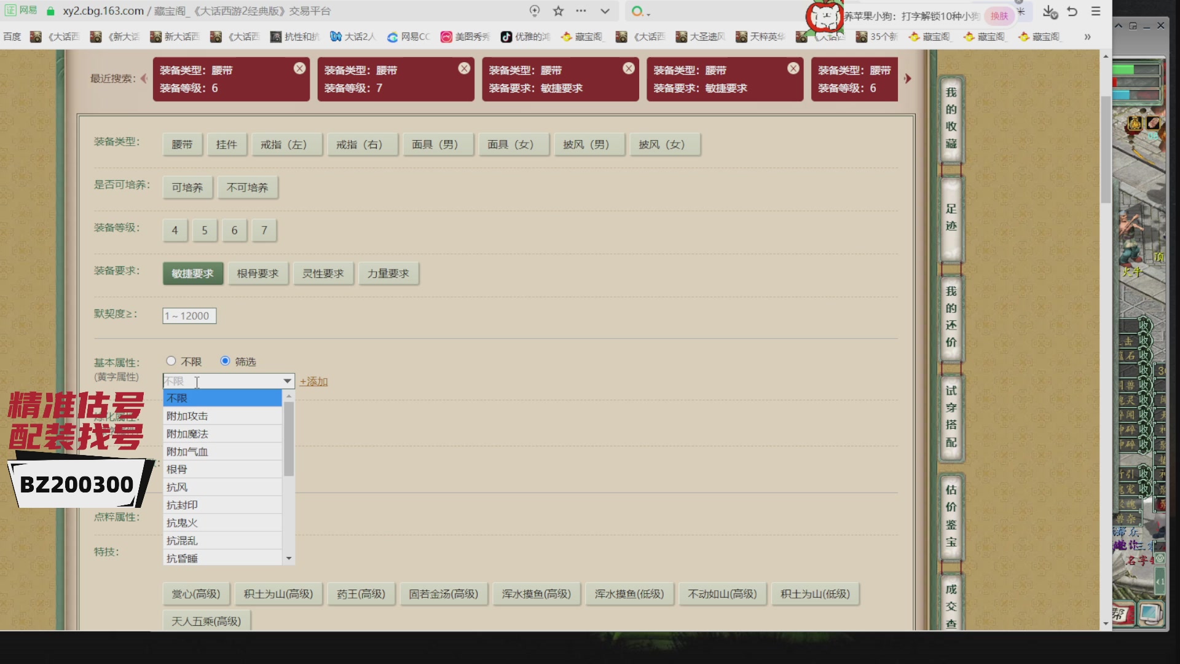Click the 默契度 input field

click(189, 316)
